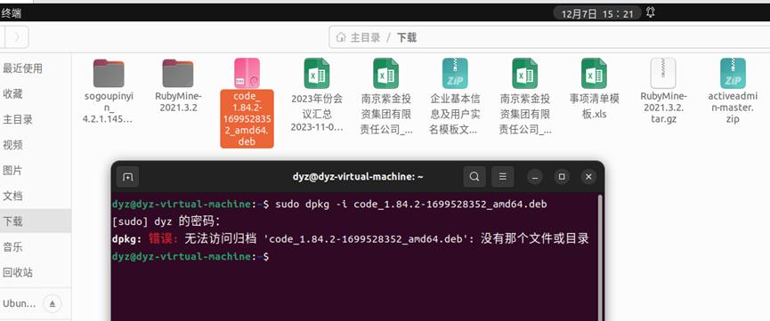The image size is (770, 321).
Task: Click the sogoupinyin_4.2.1.145 folder name
Action: 109,108
